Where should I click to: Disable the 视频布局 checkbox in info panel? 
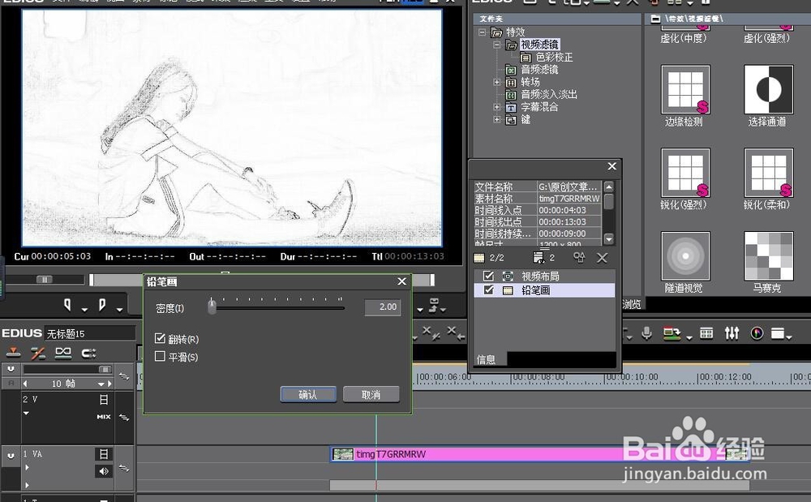(x=488, y=276)
